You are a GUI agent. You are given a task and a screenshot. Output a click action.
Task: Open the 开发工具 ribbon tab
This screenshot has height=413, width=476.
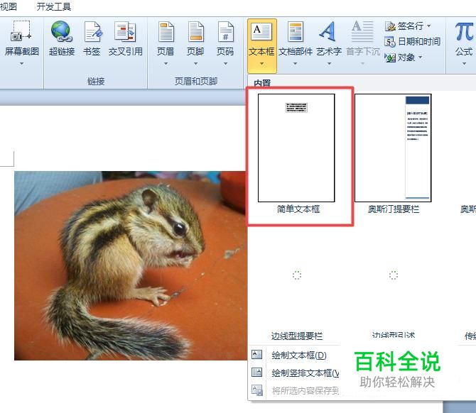54,6
